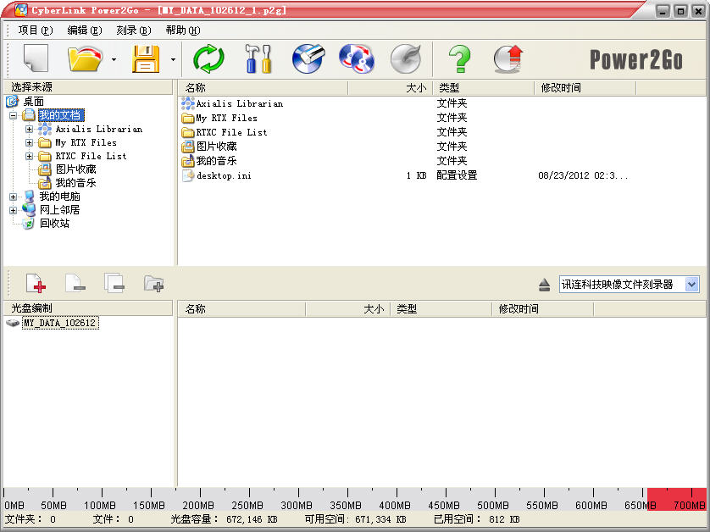Image resolution: width=710 pixels, height=532 pixels.
Task: Collapse the 我的文档 tree node
Action: pos(14,115)
